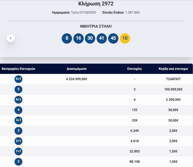The height and width of the screenshot is (167, 193).
Task: Click the 3+1 category badge
Action: [x=18, y=120]
